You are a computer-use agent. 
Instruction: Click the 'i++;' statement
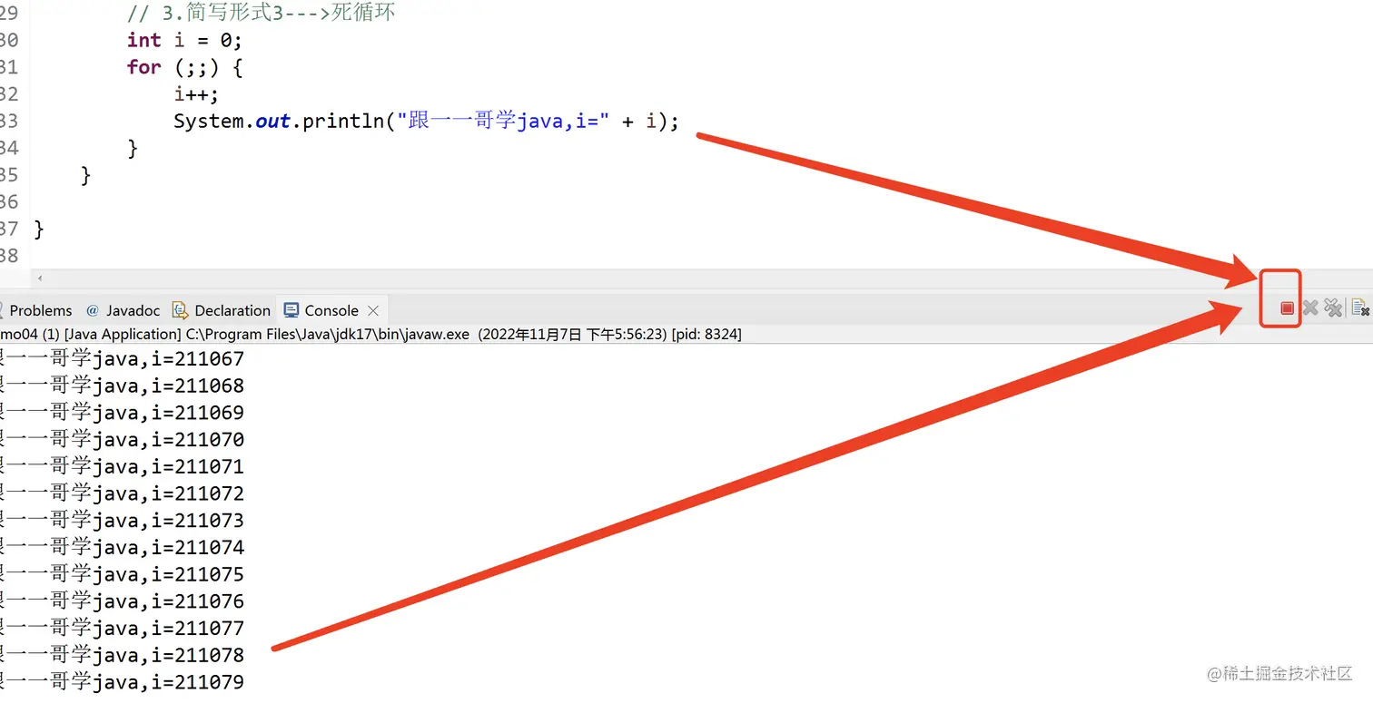point(196,94)
